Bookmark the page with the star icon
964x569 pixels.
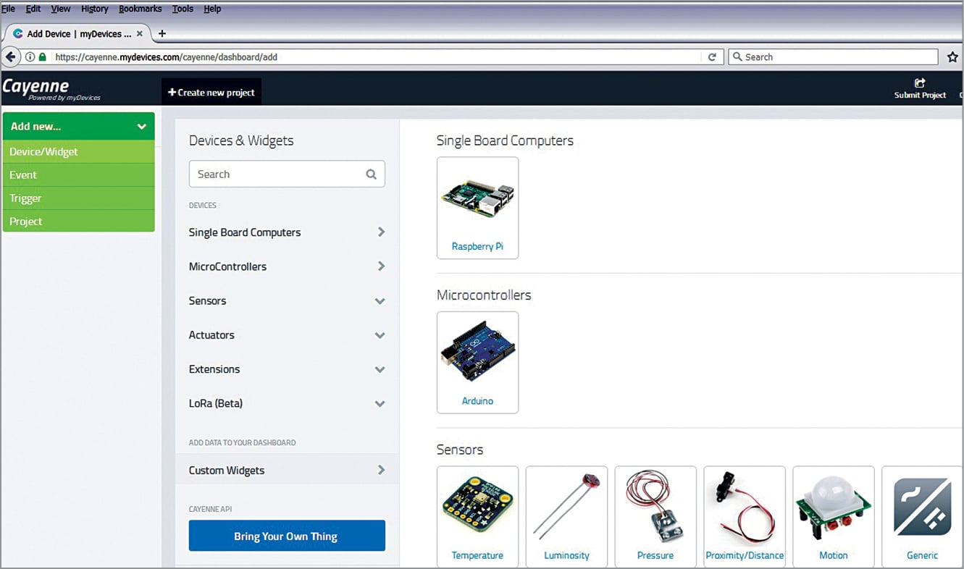coord(952,56)
